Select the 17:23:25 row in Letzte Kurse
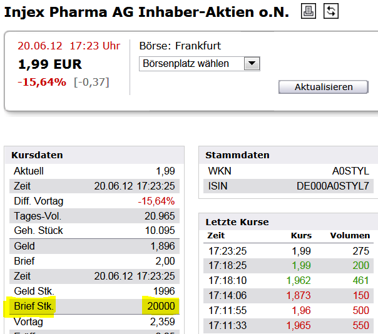Viewport: 378px width, 334px height. [289, 251]
